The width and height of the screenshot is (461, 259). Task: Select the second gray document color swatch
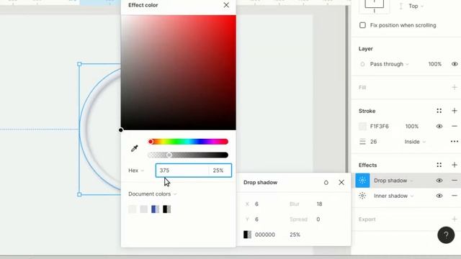pos(144,209)
